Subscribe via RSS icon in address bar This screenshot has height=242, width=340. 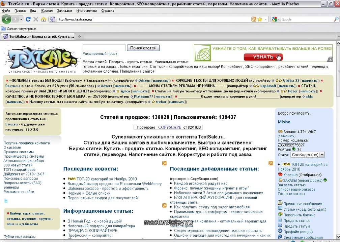click(x=254, y=19)
